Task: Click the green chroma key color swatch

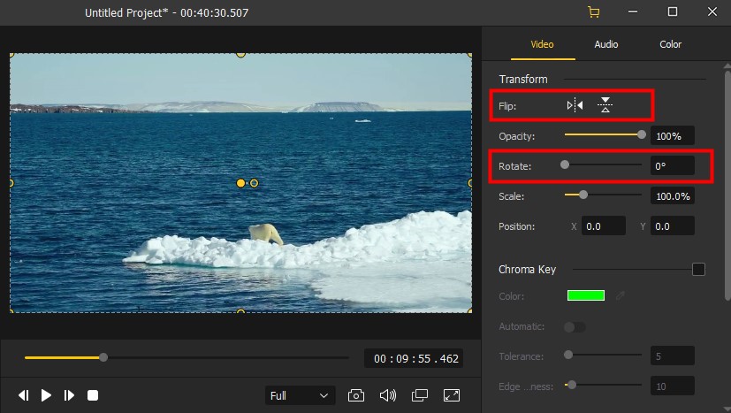Action: (x=586, y=295)
